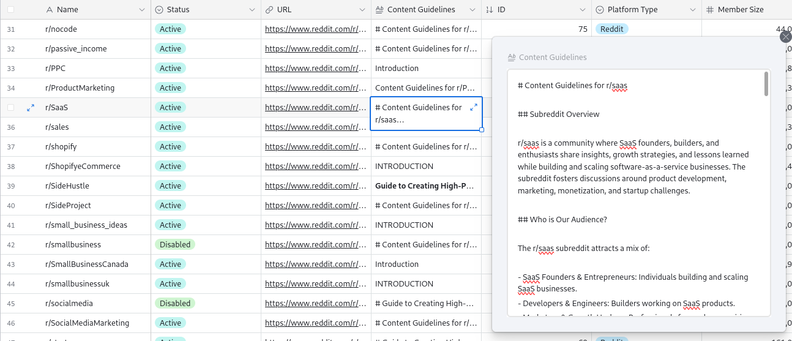The image size is (792, 341).
Task: Click the Content Guidelines column long-text icon
Action: click(x=379, y=10)
